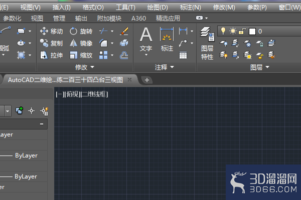Click the Layer Lock tool icon
The image size is (301, 200).
(259, 43)
